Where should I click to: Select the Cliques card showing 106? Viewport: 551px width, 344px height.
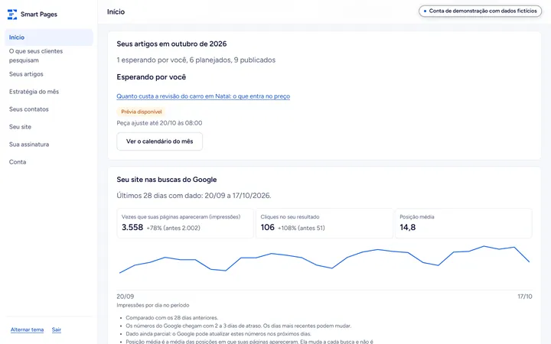[324, 223]
